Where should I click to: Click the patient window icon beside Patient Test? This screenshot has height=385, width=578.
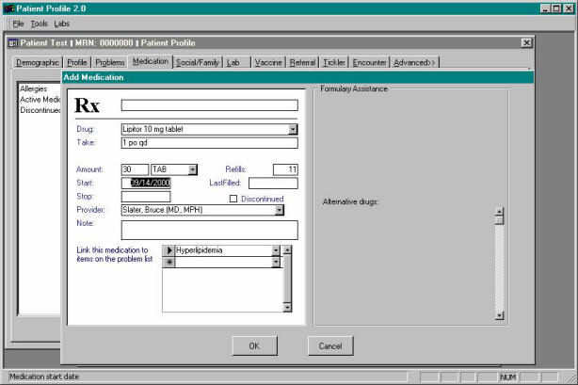13,43
